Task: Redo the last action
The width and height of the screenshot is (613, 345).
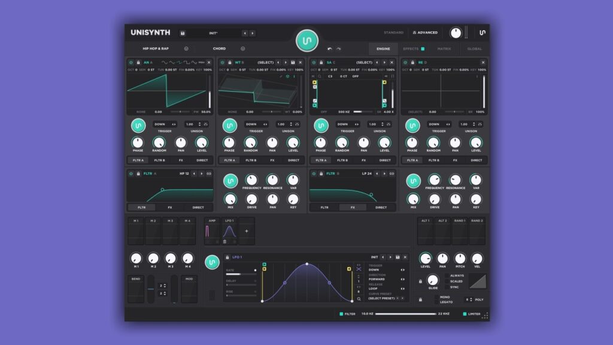Action: [339, 49]
